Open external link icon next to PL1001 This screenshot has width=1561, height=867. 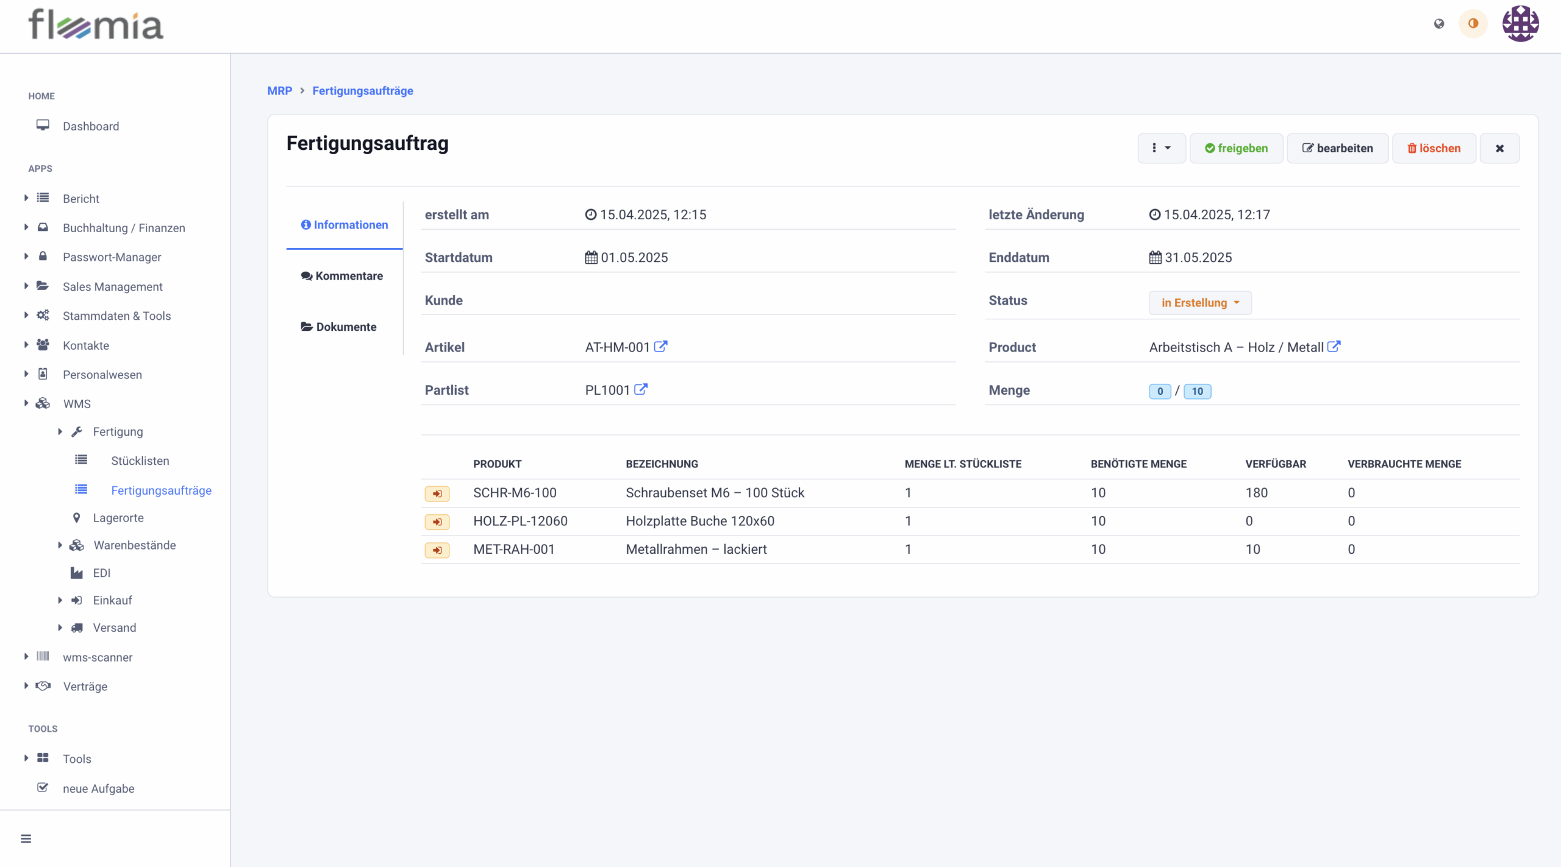click(x=640, y=389)
